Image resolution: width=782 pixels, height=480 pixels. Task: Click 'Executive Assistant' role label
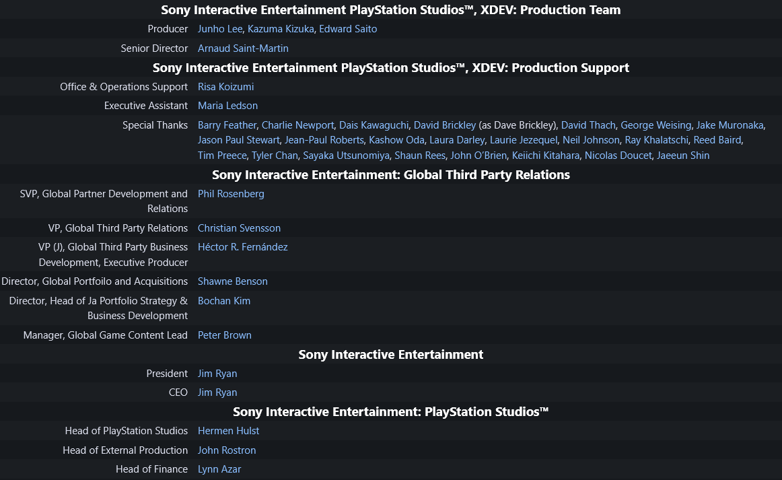pyautogui.click(x=145, y=106)
